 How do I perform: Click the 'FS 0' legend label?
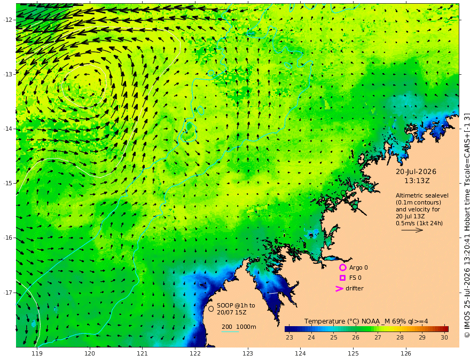pyautogui.click(x=355, y=278)
